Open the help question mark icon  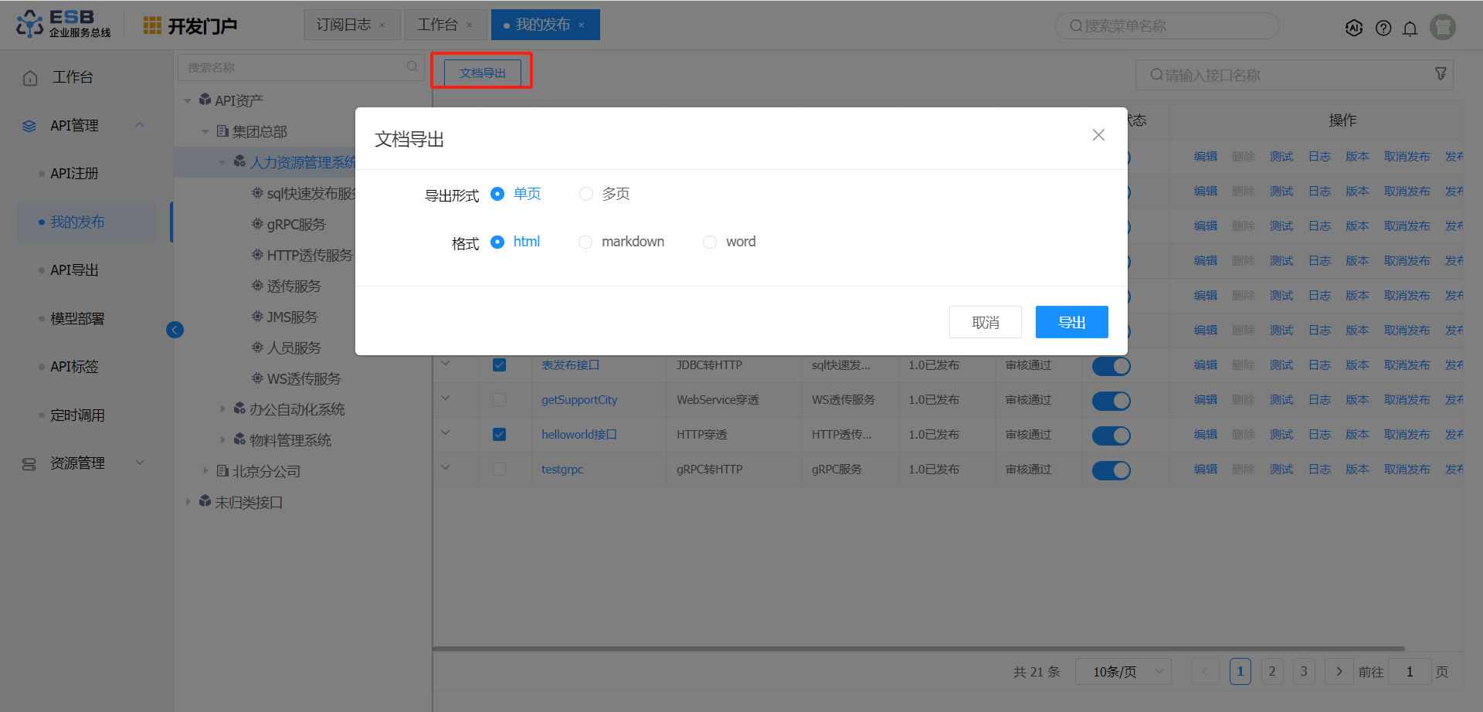point(1383,29)
